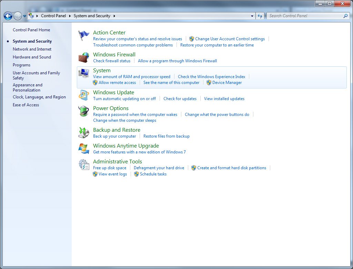
Task: Click Turn automatic updating on or off
Action: point(124,99)
